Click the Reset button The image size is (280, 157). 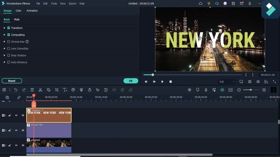click(x=12, y=81)
